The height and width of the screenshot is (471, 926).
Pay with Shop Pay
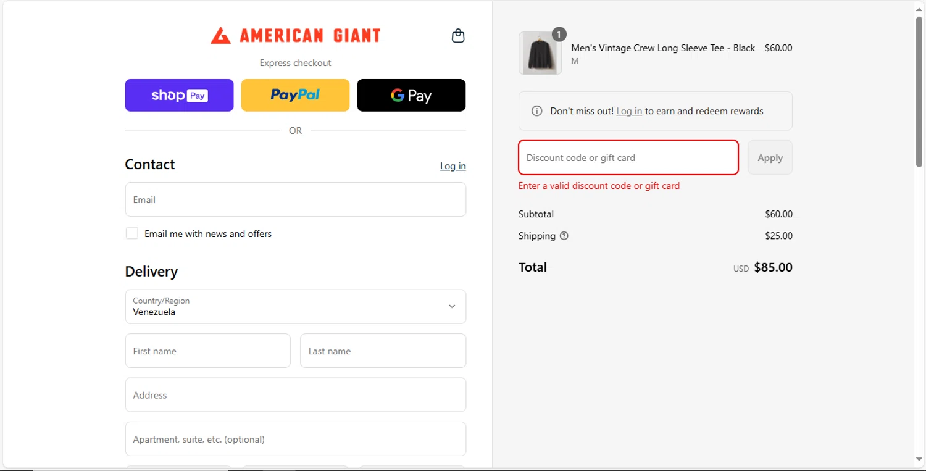pyautogui.click(x=179, y=95)
